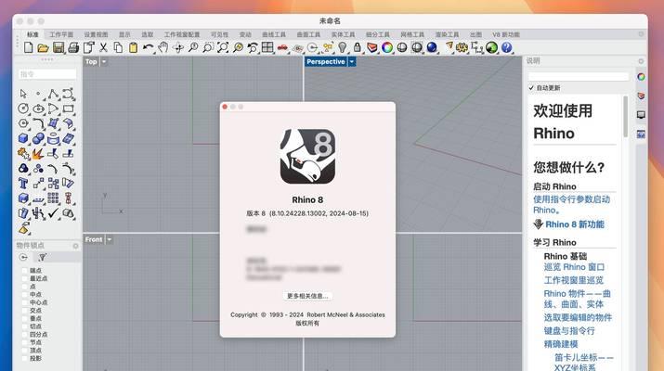Screen dimensions: 664x371
Task: Click the color wheel icon in the toolbar
Action: click(x=386, y=47)
